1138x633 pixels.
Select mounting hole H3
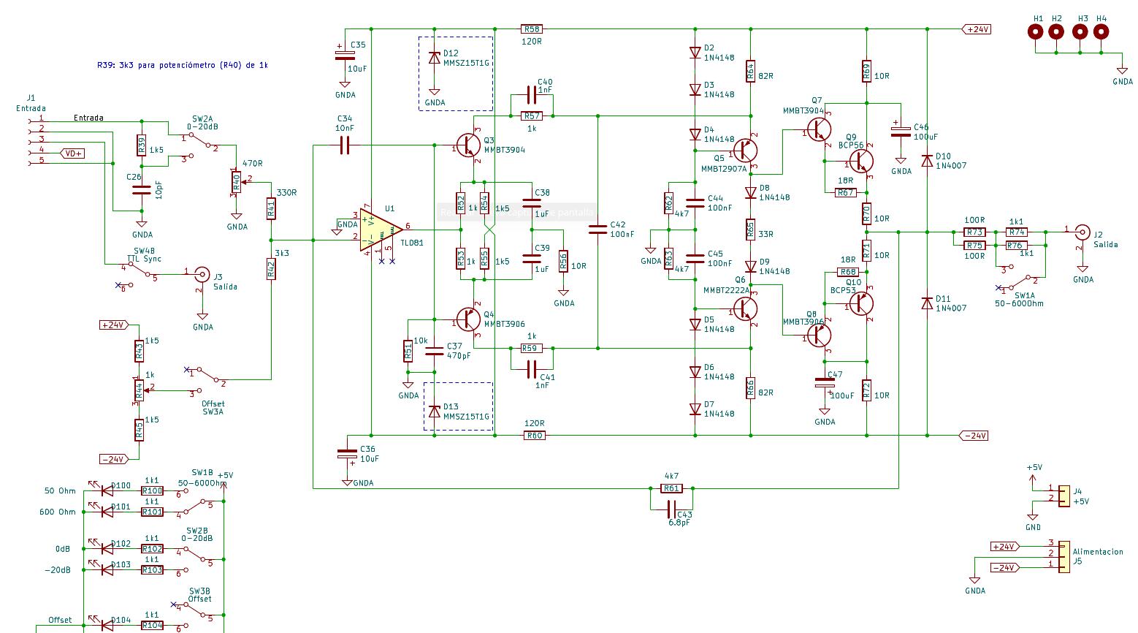point(1080,31)
